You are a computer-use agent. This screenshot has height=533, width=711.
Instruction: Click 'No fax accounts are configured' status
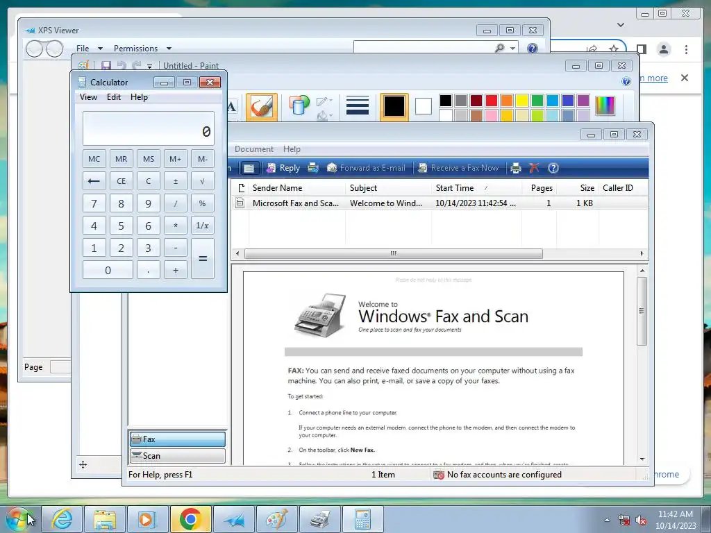pos(497,475)
